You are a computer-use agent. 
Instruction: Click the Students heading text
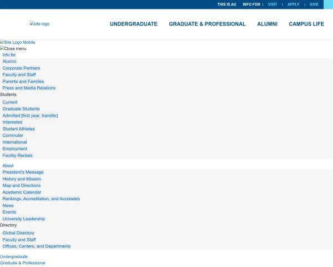[x=8, y=95]
